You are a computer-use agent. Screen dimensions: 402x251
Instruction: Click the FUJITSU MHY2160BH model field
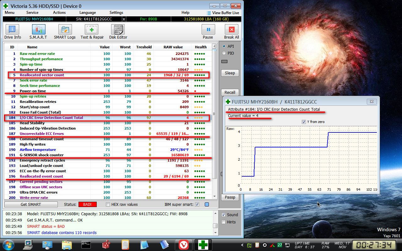(x=34, y=19)
